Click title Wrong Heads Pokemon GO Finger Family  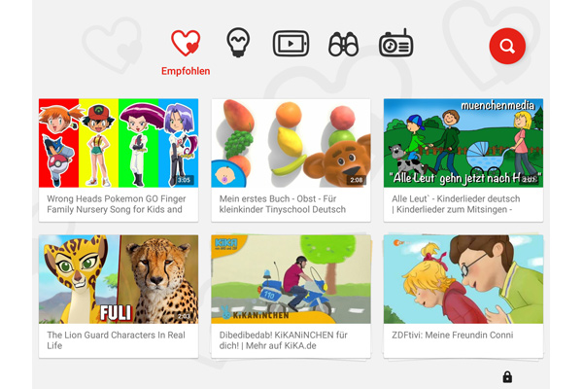[x=117, y=204]
